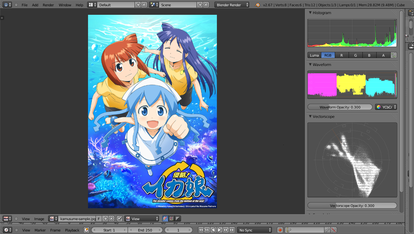Viewport: 414px width, 234px height.
Task: Toggle fake user F button
Action: [99, 219]
